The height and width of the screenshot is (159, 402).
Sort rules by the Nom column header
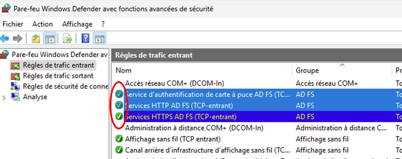[x=124, y=70]
